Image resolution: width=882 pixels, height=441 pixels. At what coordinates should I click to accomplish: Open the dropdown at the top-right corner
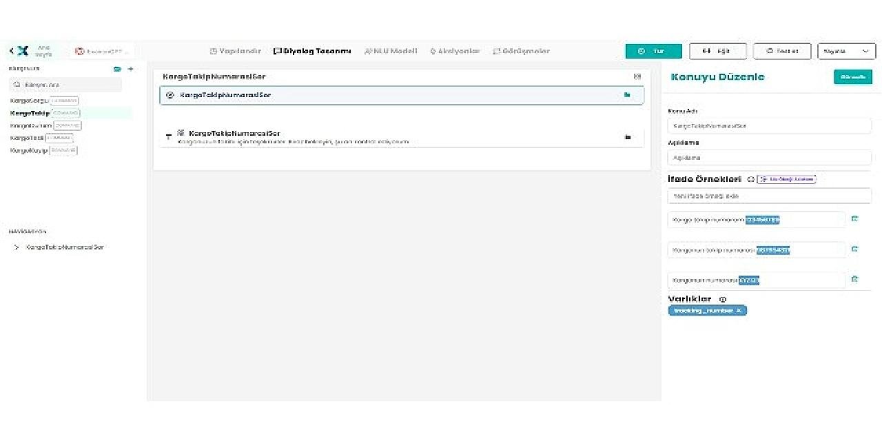click(846, 51)
